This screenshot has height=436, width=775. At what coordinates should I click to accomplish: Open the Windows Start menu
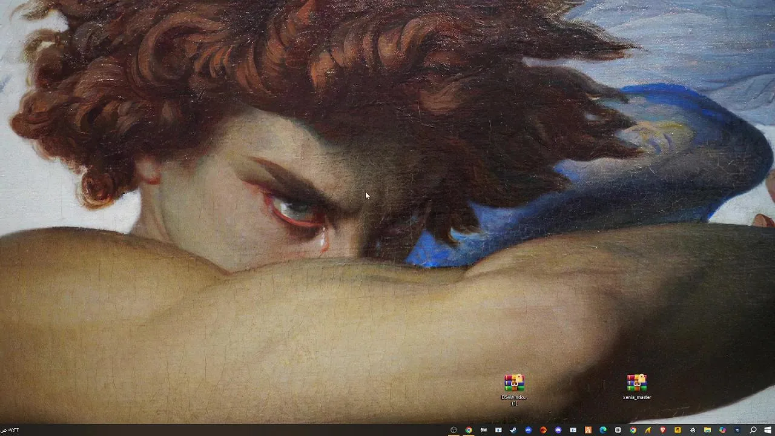(768, 430)
